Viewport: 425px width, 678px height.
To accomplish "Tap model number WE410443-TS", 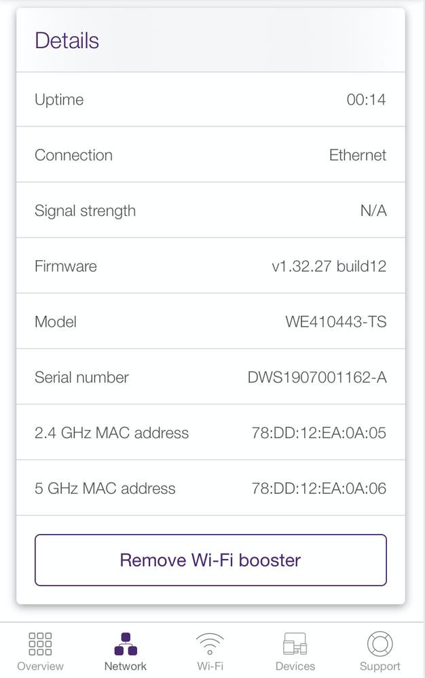I will tap(336, 322).
